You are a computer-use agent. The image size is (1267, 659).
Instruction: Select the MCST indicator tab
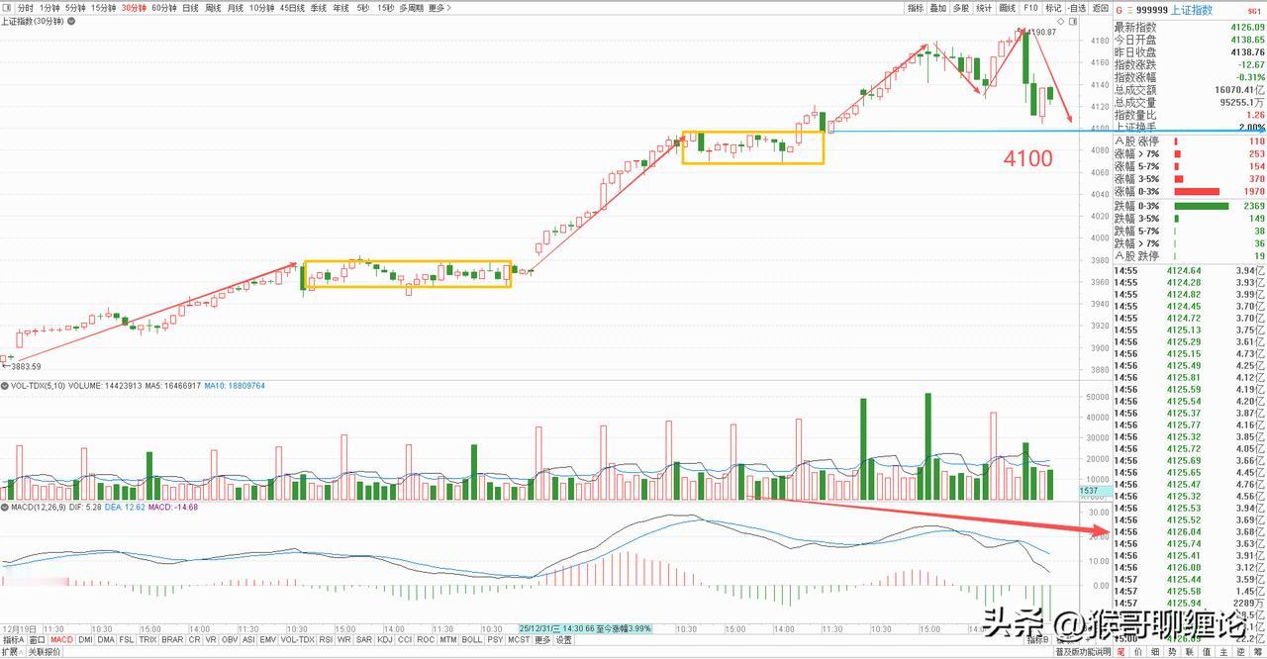coord(519,639)
